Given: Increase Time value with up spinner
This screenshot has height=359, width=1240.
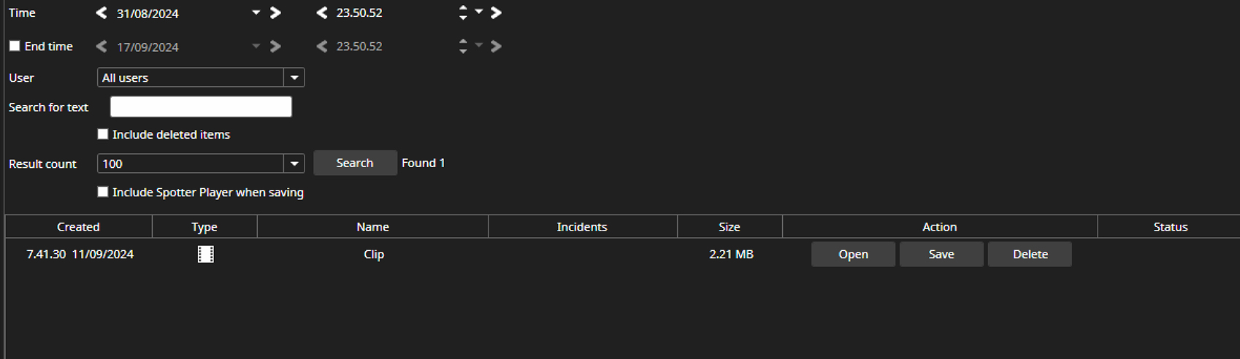Looking at the screenshot, I should click(463, 8).
